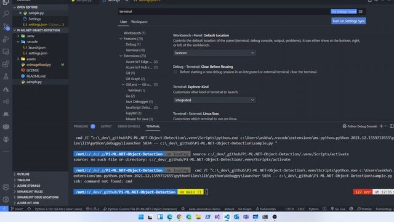
Task: Click the errors and warnings status indicator
Action: pyautogui.click(x=93, y=209)
